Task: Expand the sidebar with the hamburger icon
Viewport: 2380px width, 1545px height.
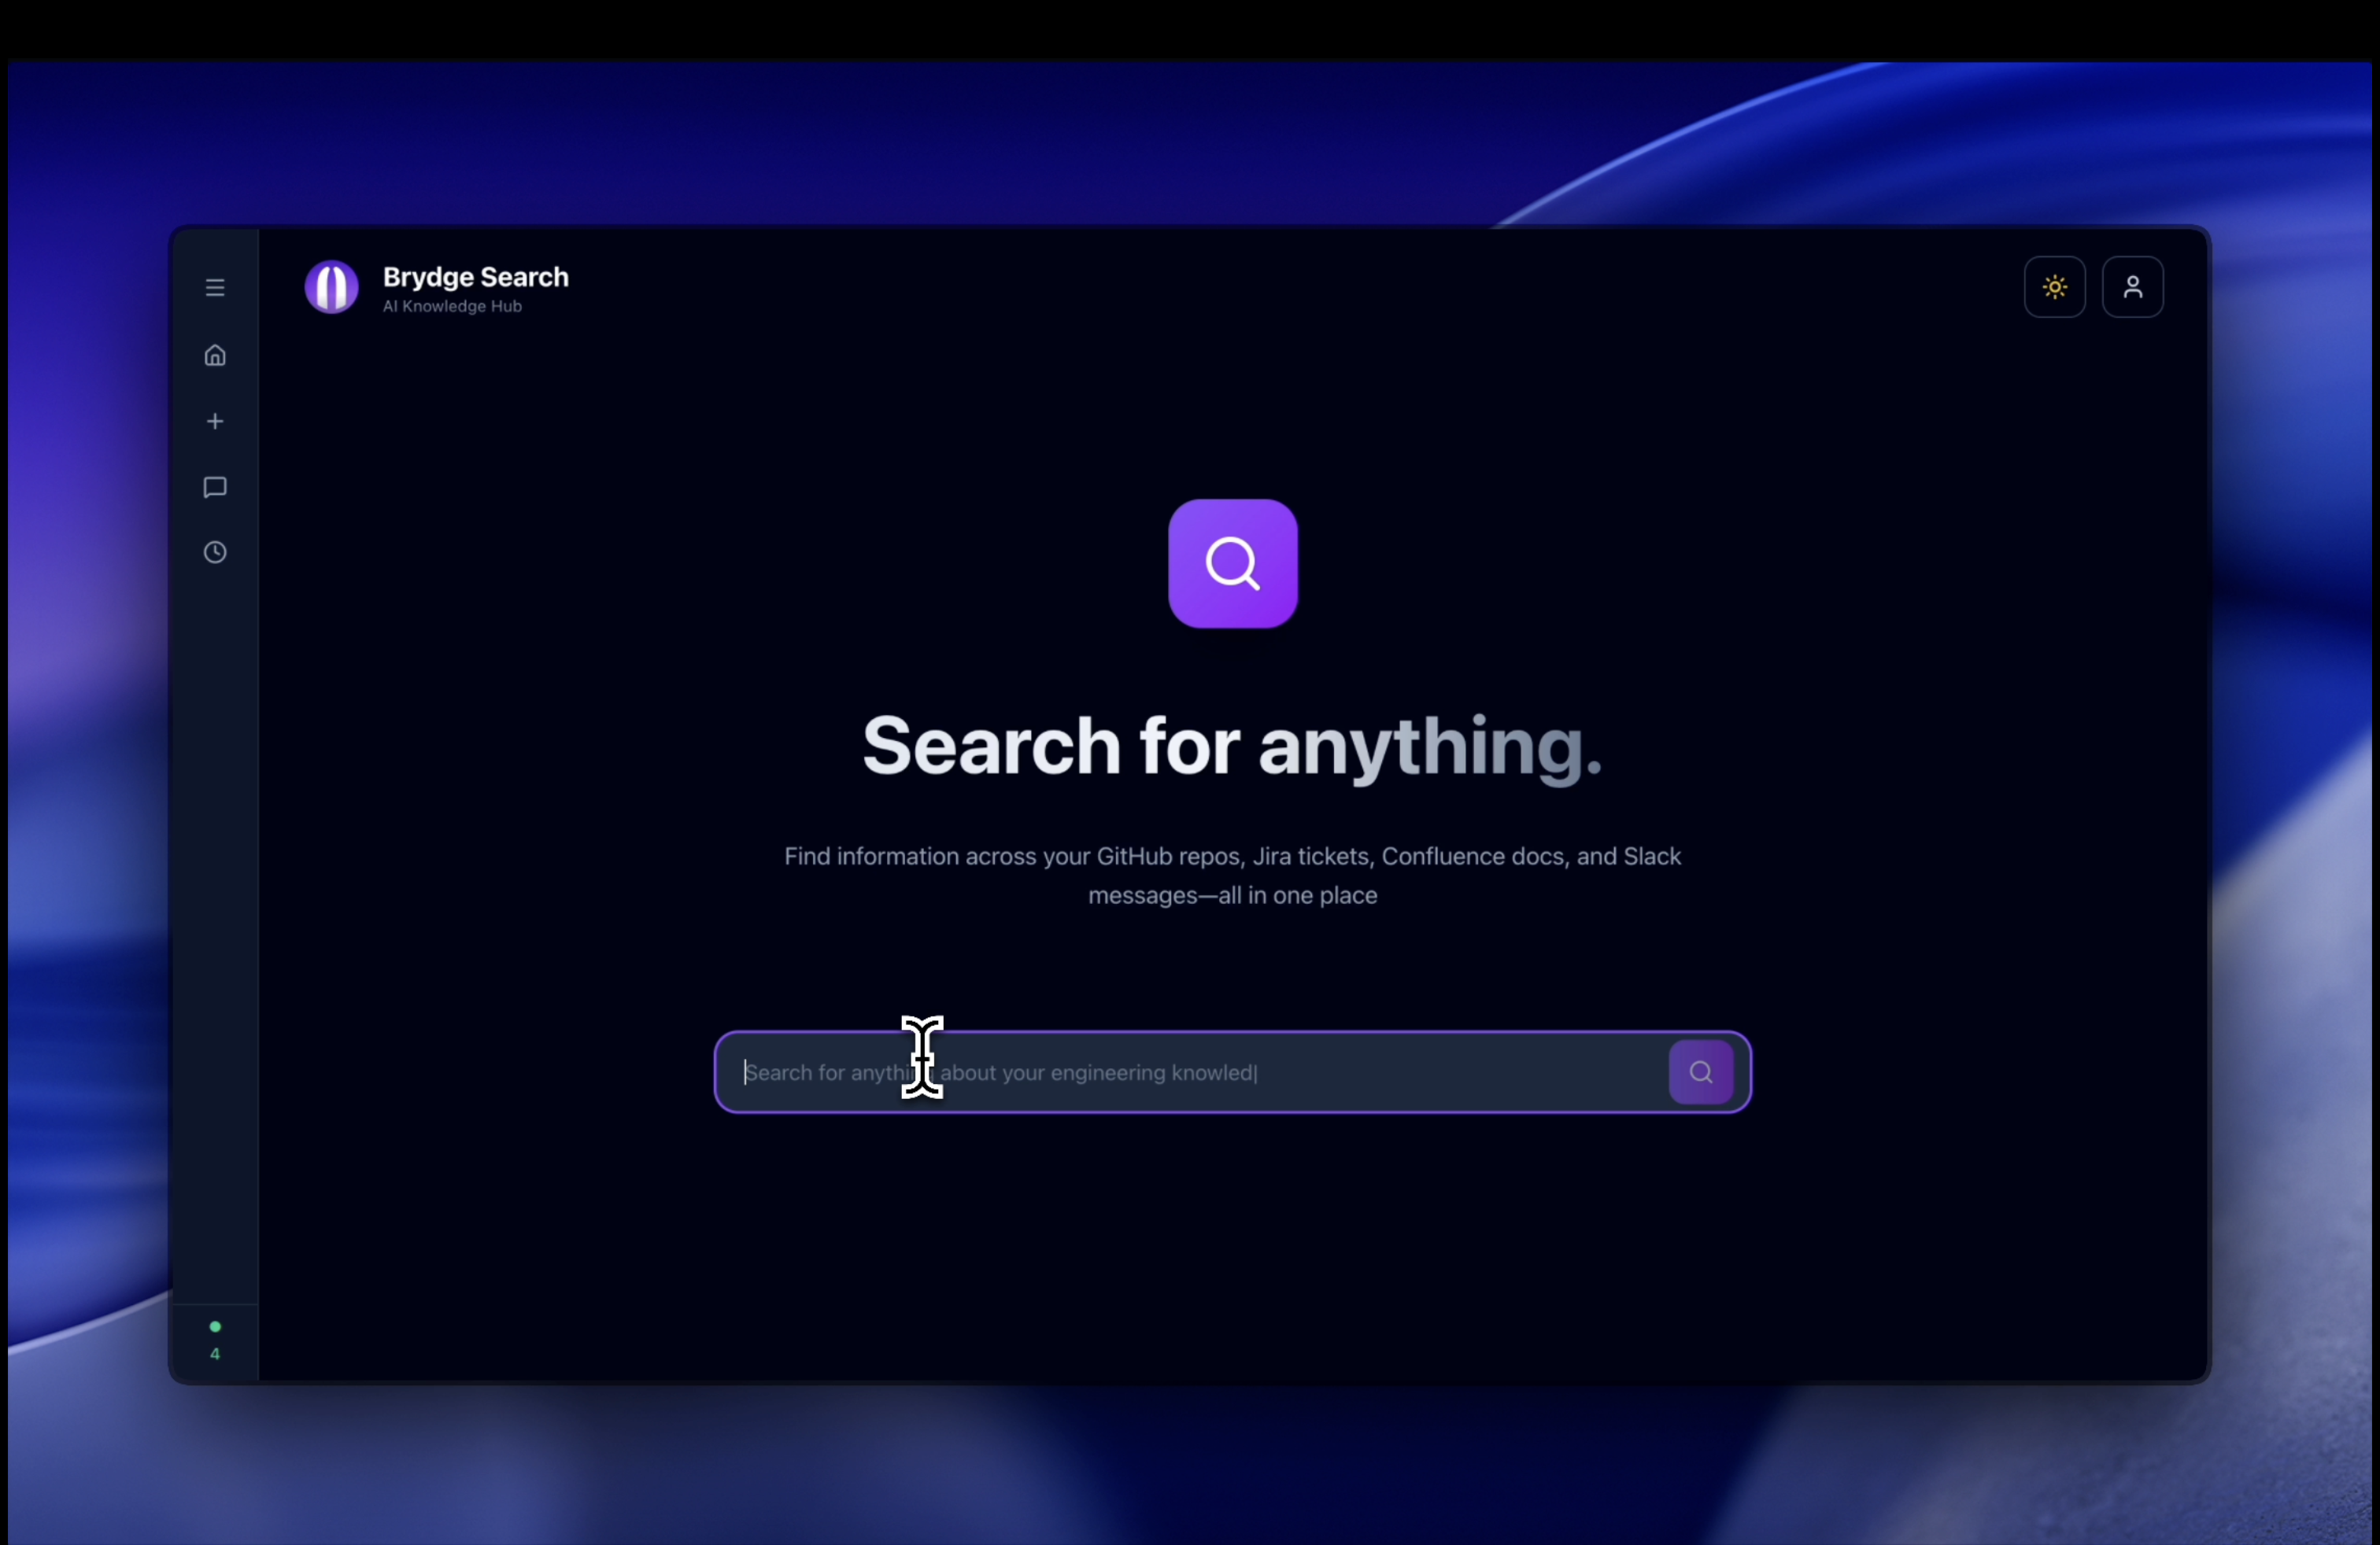Action: pyautogui.click(x=215, y=288)
